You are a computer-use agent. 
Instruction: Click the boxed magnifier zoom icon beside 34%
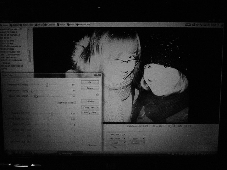click(x=174, y=126)
